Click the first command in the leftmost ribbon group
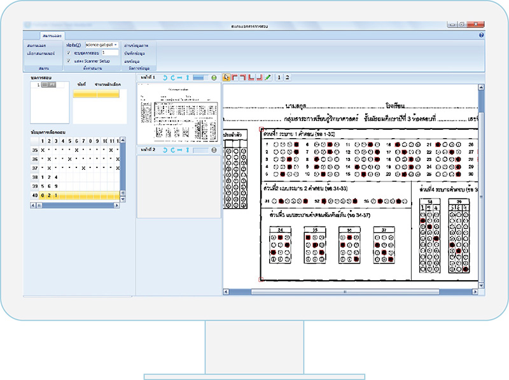This screenshot has height=380, width=509. [36, 46]
